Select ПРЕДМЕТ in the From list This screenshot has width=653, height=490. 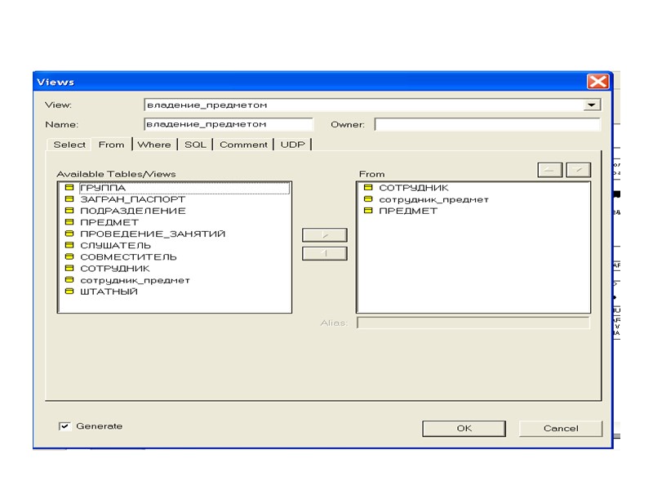click(x=407, y=211)
